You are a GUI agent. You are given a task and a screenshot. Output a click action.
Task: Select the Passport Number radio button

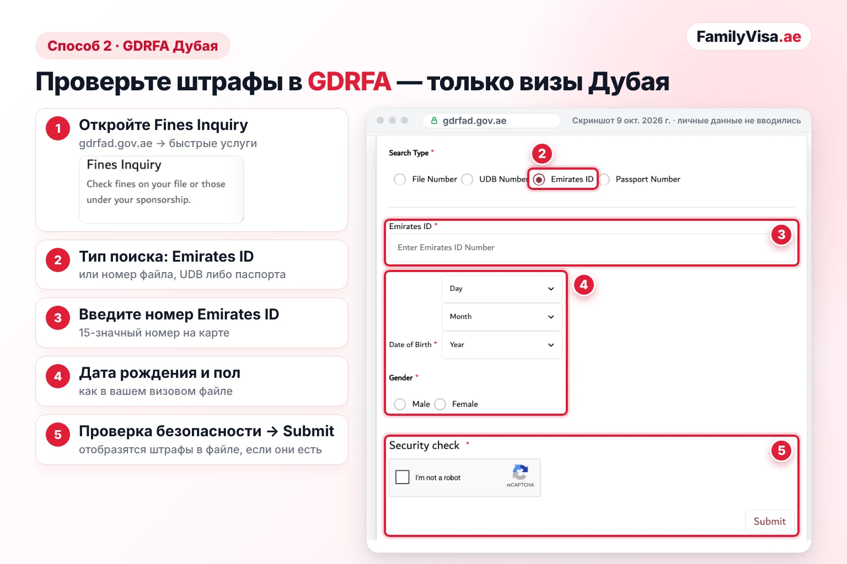604,180
